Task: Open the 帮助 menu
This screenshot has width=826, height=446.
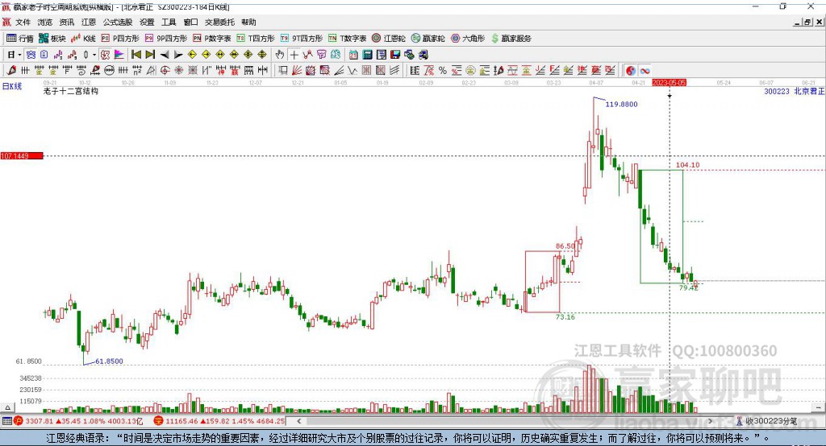Action: [x=248, y=22]
